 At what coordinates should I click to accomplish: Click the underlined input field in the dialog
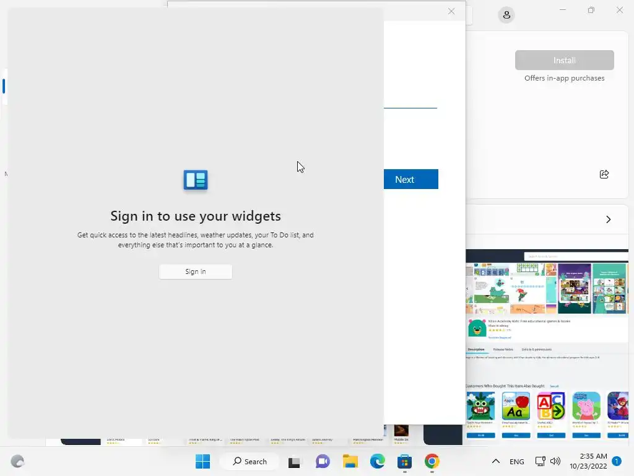410,101
